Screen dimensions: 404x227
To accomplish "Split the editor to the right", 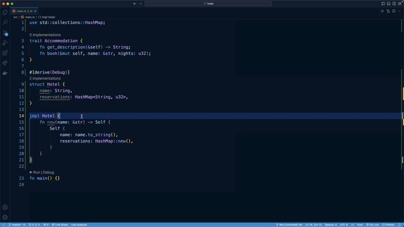I will (x=394, y=11).
